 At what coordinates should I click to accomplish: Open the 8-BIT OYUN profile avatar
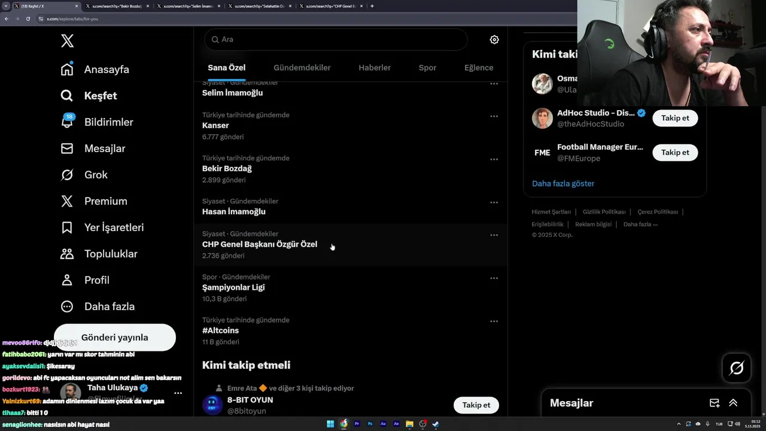point(212,405)
